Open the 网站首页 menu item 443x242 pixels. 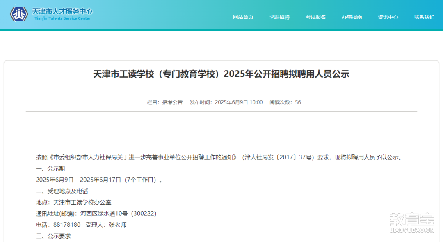coord(243,17)
